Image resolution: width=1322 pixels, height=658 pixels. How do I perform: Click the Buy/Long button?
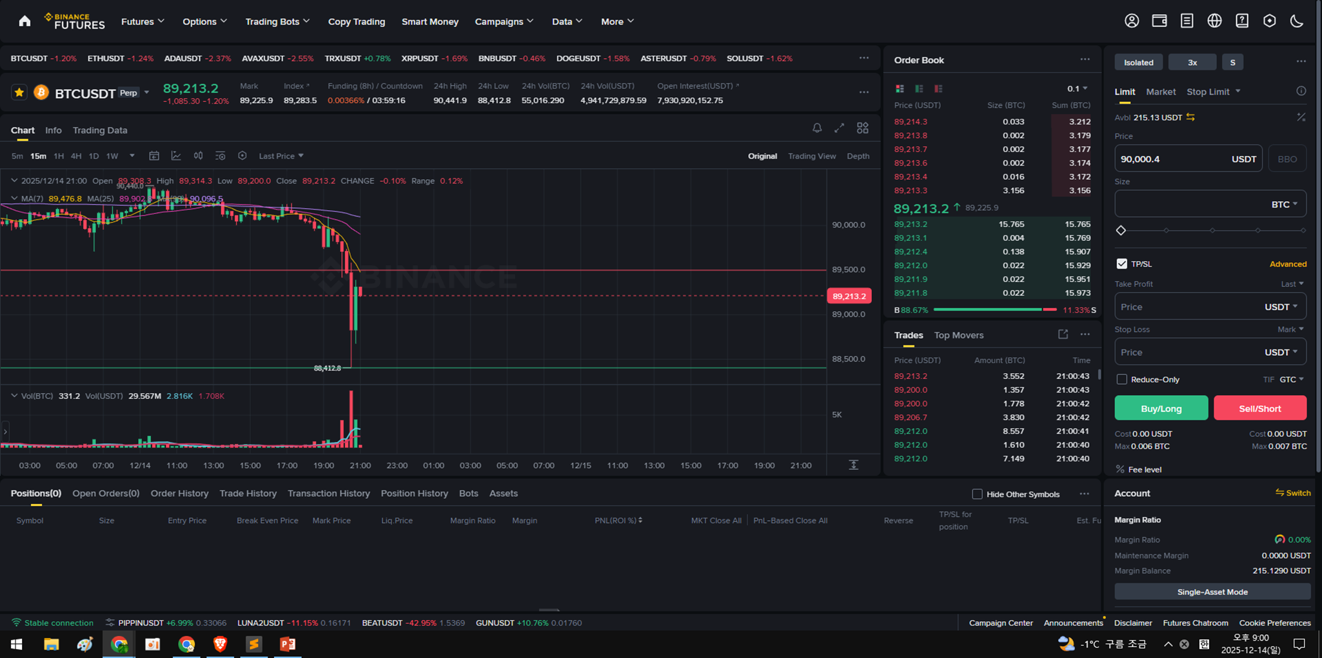point(1161,408)
